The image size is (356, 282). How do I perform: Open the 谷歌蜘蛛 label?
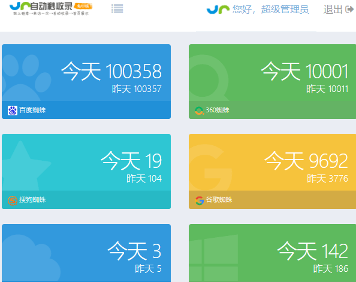tap(219, 200)
